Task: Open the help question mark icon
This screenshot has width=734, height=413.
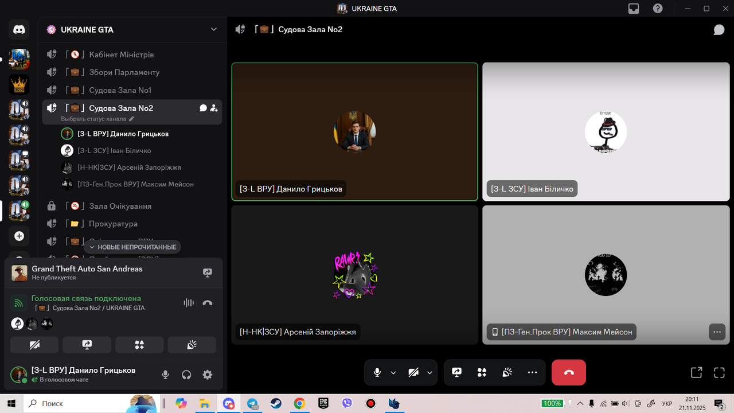Action: point(658,9)
